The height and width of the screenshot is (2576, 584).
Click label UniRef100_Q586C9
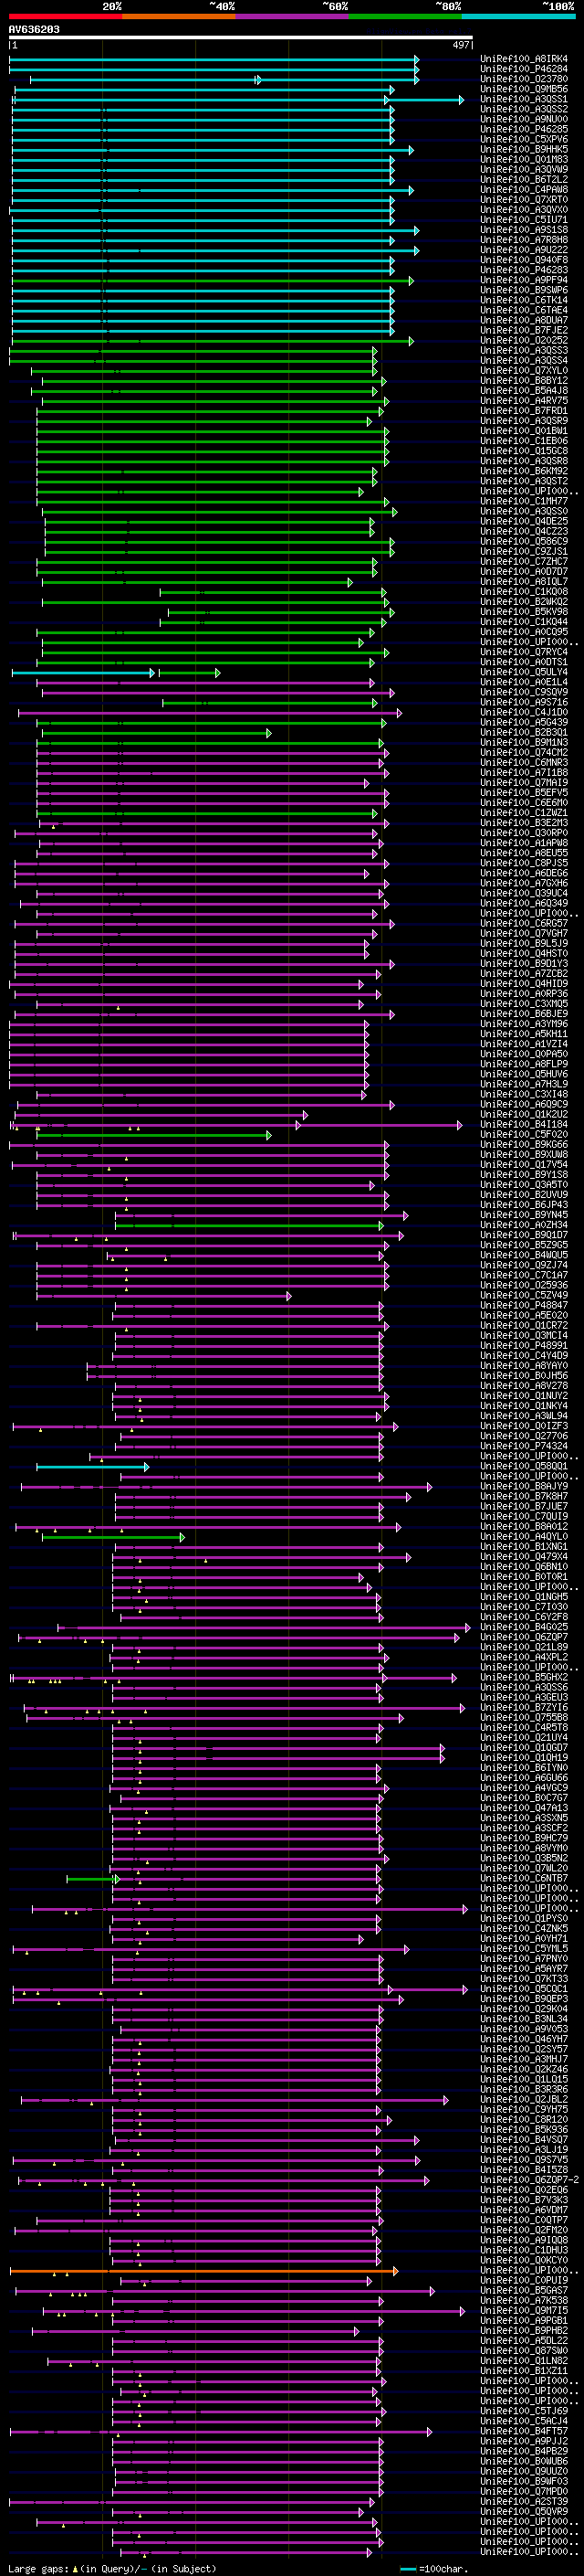coord(524,541)
